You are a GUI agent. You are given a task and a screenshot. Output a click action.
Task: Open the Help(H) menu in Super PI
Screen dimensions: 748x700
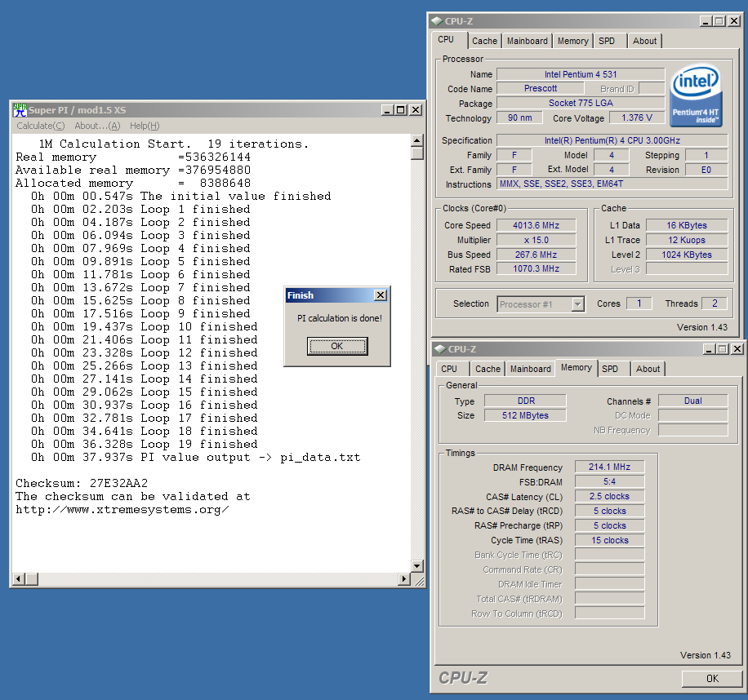(145, 126)
